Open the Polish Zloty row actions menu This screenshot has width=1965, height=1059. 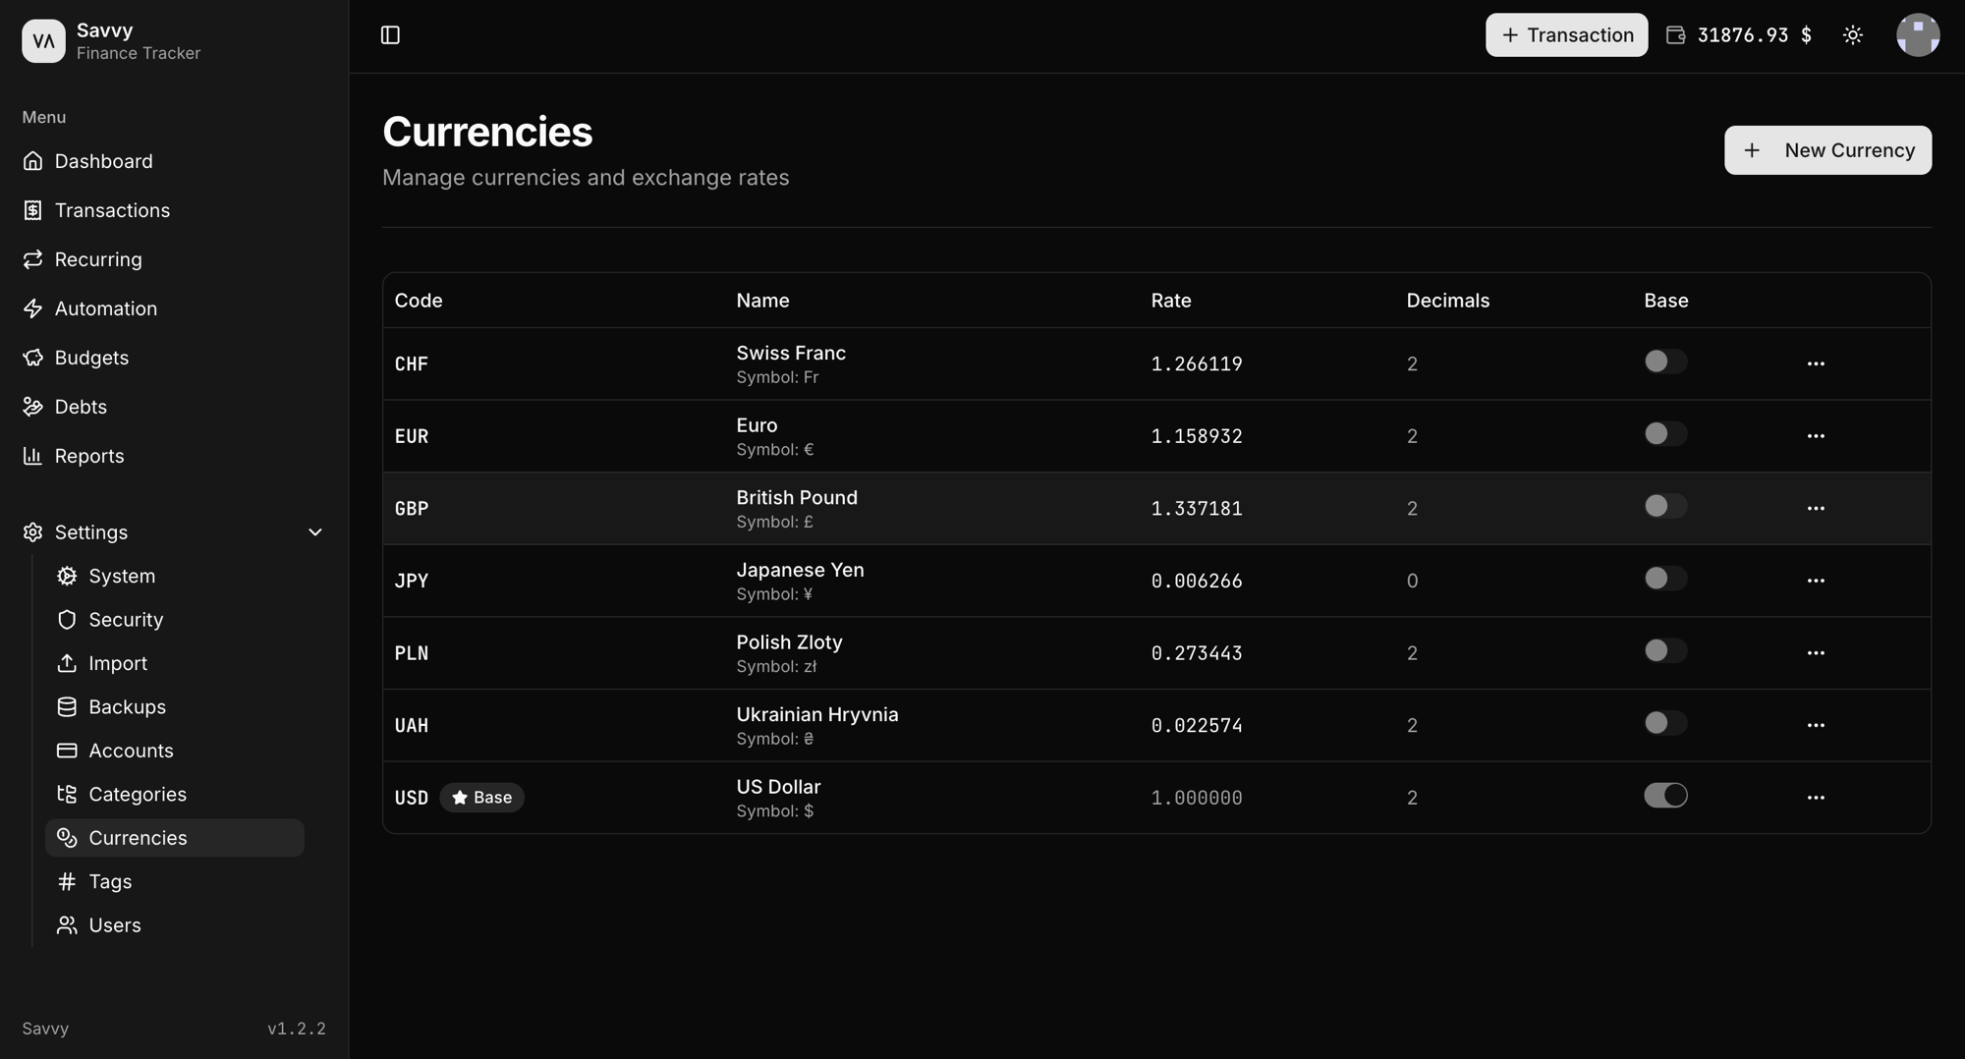pos(1816,653)
